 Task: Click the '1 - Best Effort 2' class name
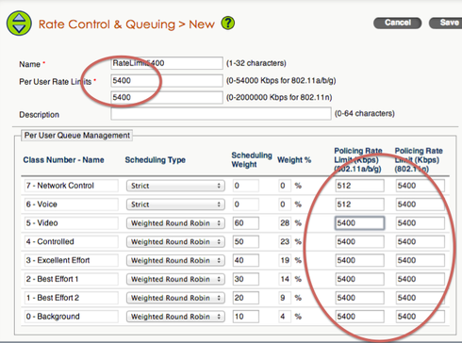[72, 298]
